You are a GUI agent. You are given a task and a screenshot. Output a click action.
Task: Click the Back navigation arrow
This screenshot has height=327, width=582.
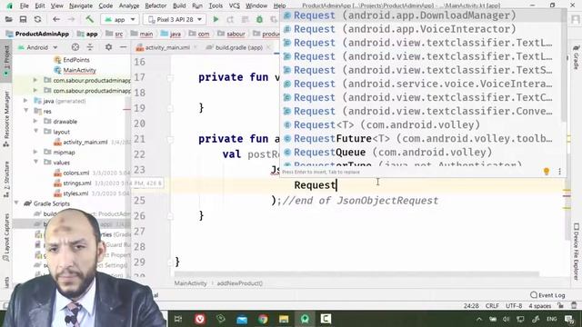pyautogui.click(x=56, y=19)
